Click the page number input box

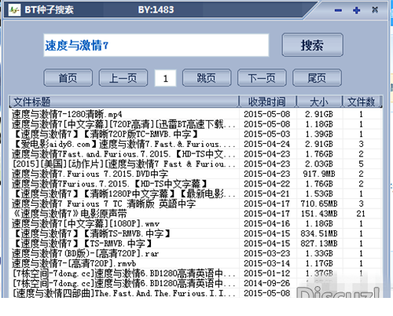(x=165, y=78)
